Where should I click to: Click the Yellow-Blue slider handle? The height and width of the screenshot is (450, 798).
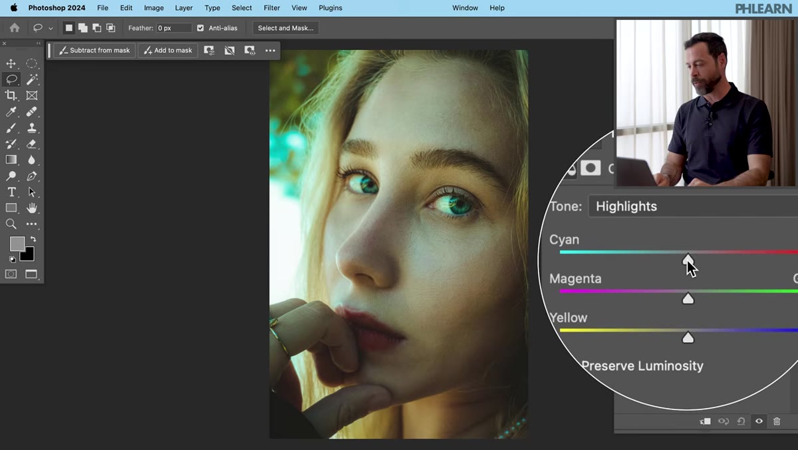pos(688,337)
